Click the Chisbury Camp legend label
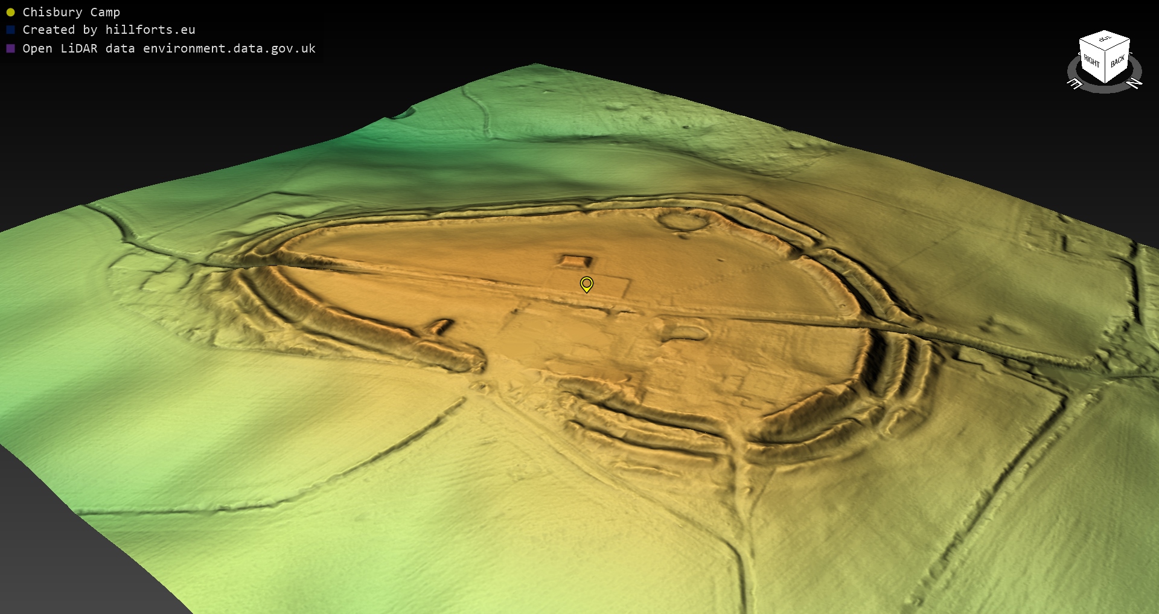This screenshot has height=614, width=1159. tap(71, 12)
